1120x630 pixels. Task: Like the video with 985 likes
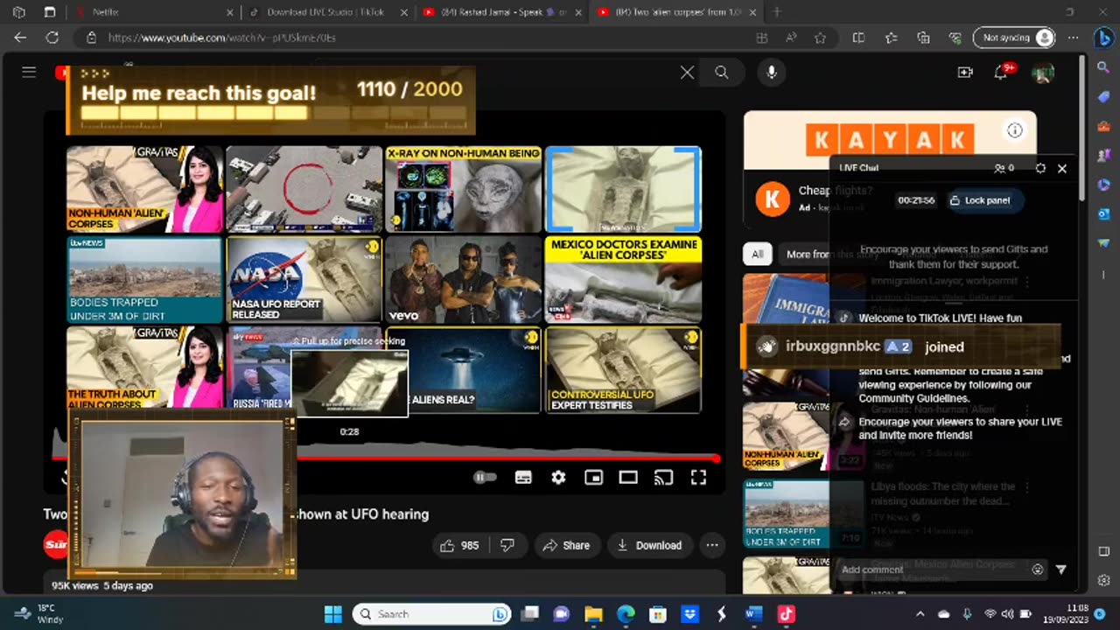point(461,545)
